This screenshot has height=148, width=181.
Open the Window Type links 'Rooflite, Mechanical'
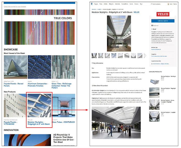[156, 49]
